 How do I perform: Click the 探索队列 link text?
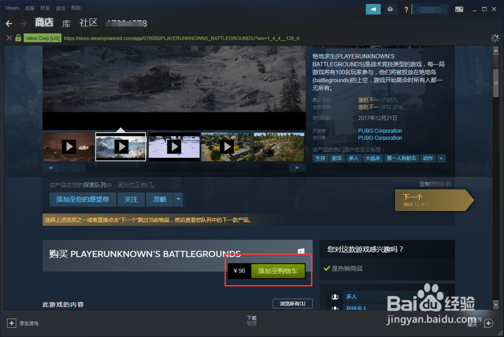click(95, 185)
